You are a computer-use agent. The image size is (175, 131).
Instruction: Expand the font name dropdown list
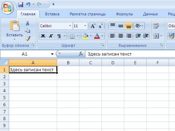click(x=70, y=26)
